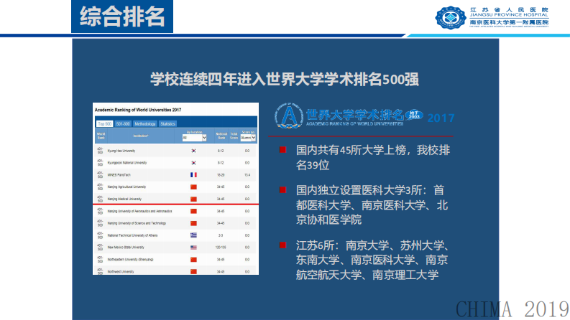Click the South Korea flag in Kyung Hee row
Viewport: 570px width, 320px height.
pyautogui.click(x=193, y=151)
